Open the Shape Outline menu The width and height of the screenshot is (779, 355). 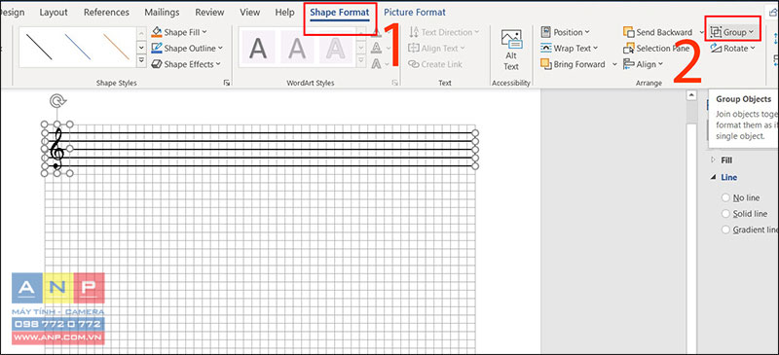coord(187,49)
